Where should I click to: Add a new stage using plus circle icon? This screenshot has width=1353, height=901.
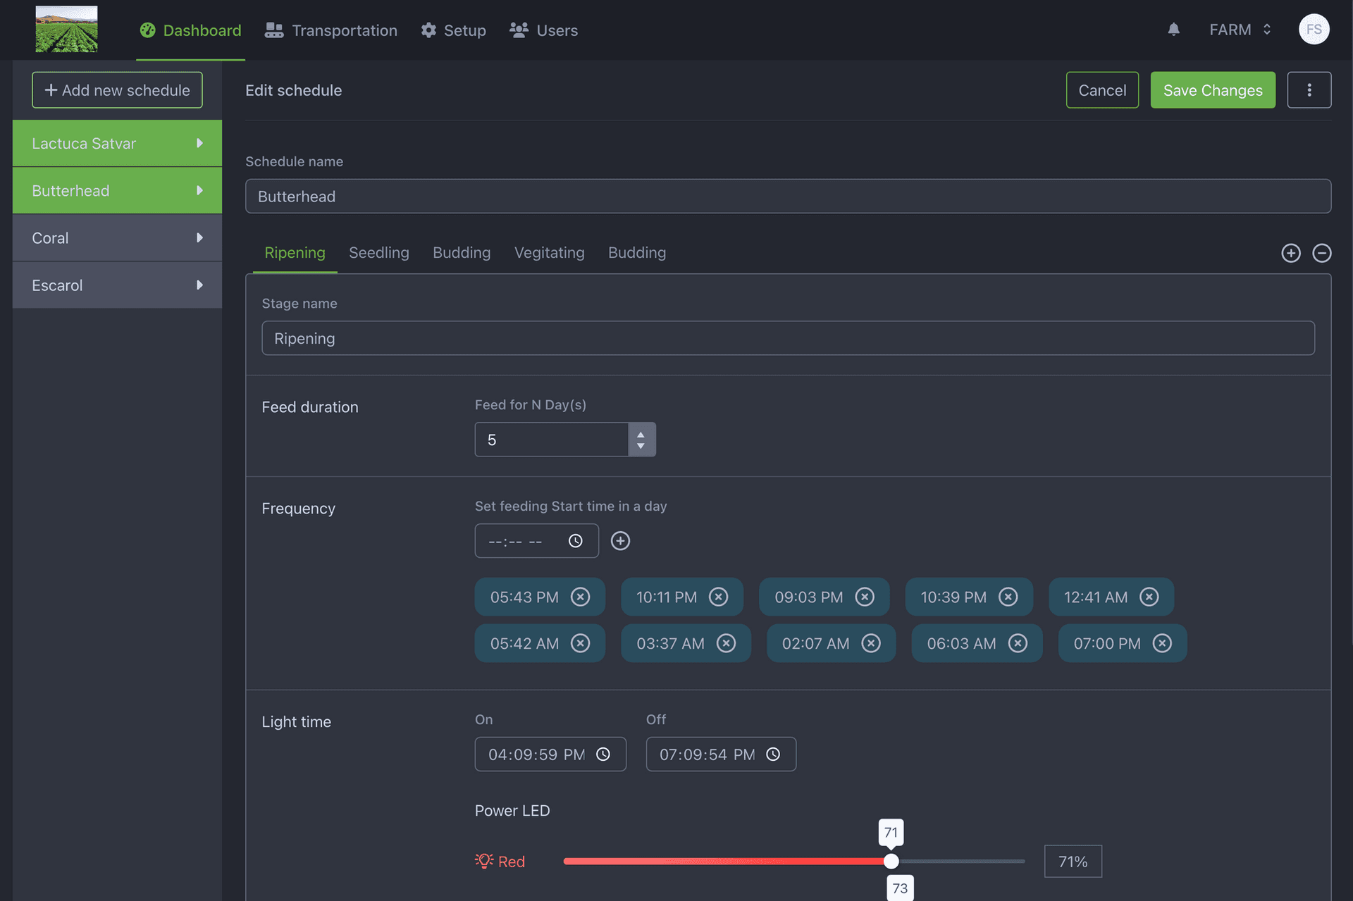coord(1290,253)
